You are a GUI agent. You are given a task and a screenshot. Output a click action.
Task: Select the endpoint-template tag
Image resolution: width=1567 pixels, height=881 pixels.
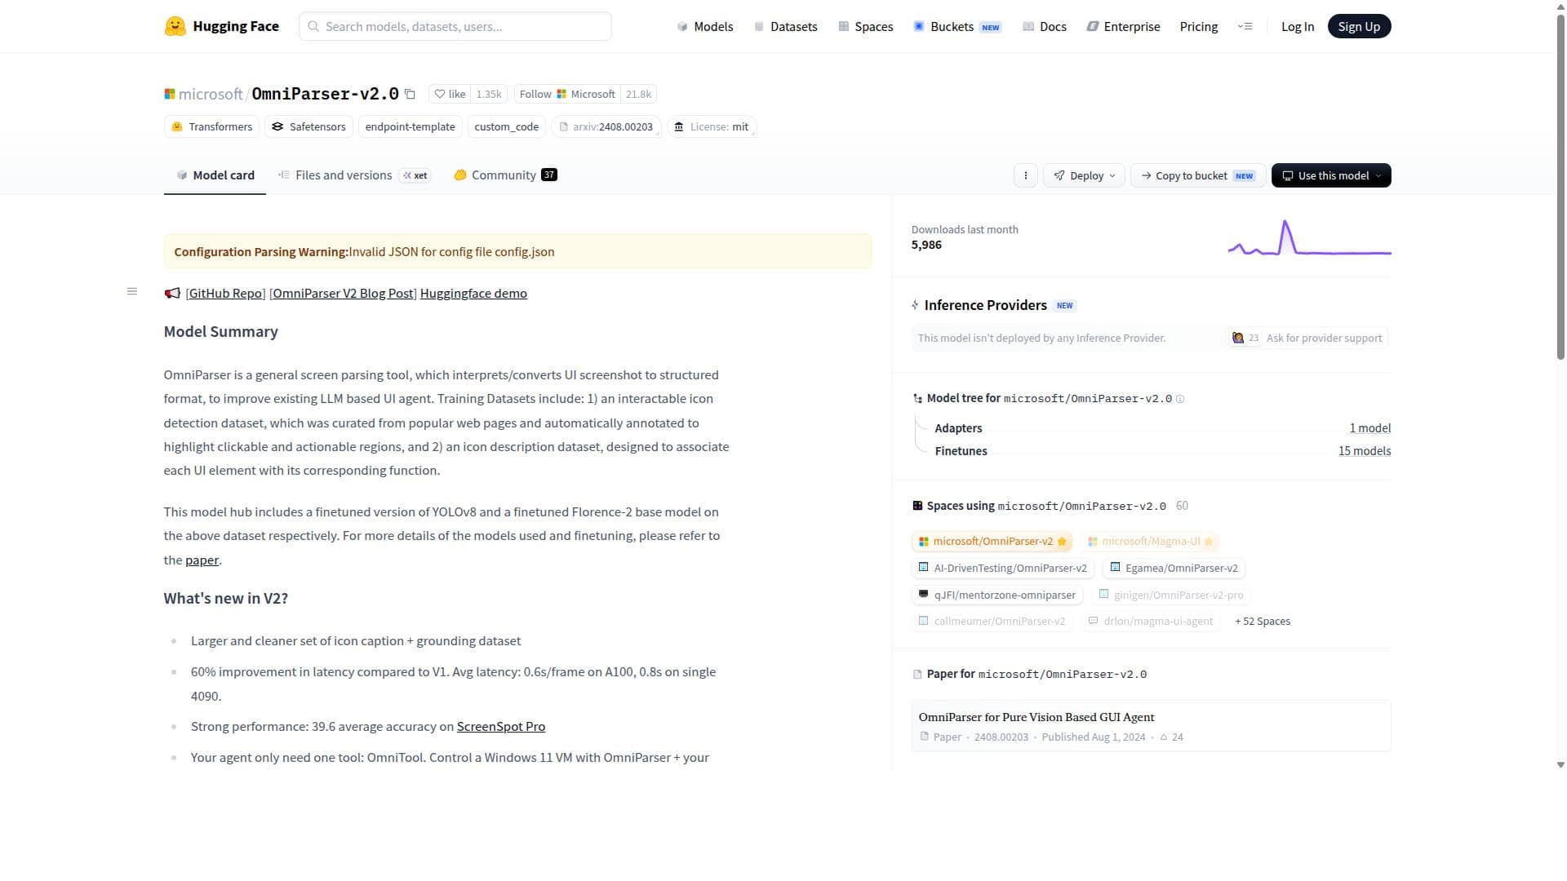(410, 126)
